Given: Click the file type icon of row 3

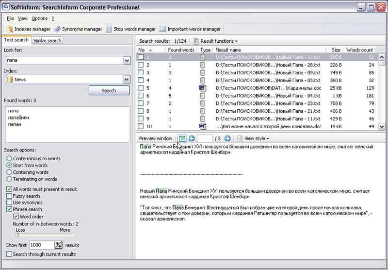Looking at the screenshot, I should tap(202, 72).
